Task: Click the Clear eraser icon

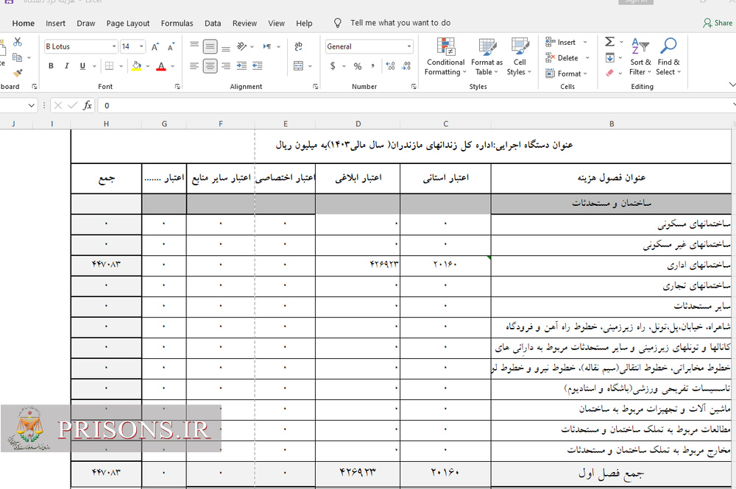Action: pyautogui.click(x=609, y=73)
